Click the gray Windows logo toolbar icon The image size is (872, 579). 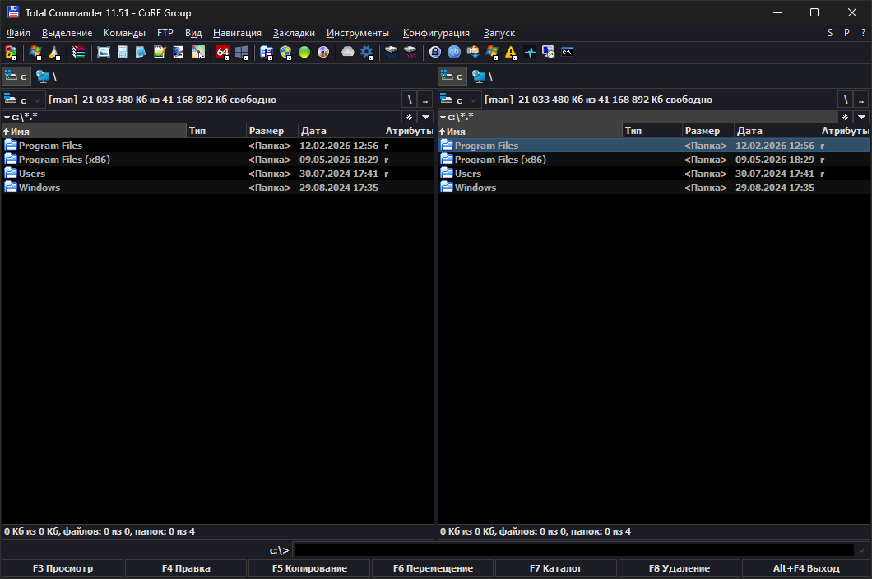coord(242,53)
